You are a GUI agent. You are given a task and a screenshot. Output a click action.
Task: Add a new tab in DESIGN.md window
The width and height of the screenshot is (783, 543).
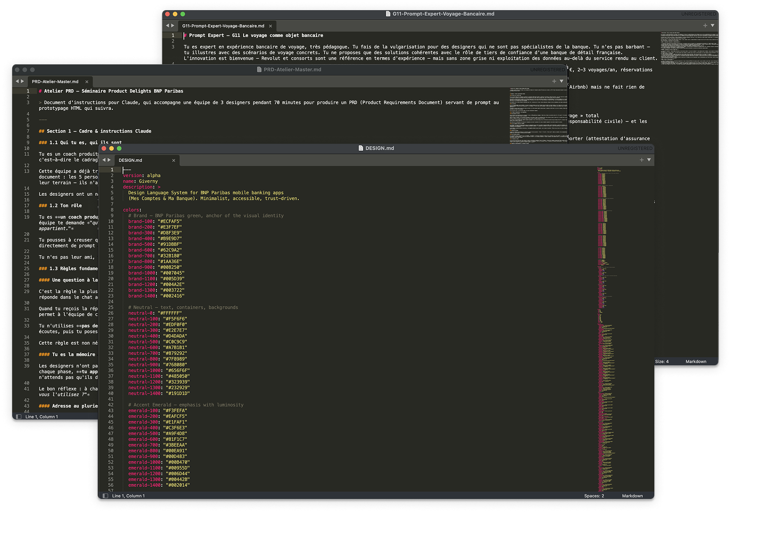tap(642, 160)
